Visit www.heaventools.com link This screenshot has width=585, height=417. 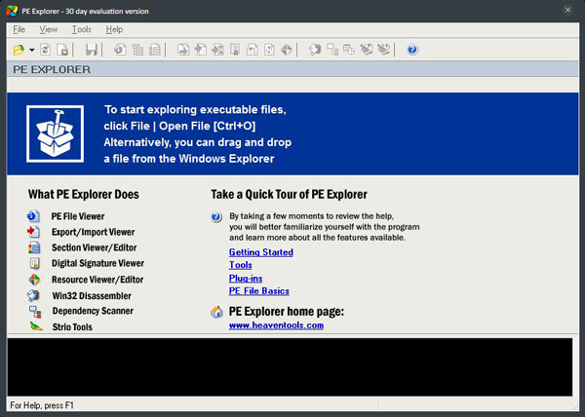pos(276,325)
